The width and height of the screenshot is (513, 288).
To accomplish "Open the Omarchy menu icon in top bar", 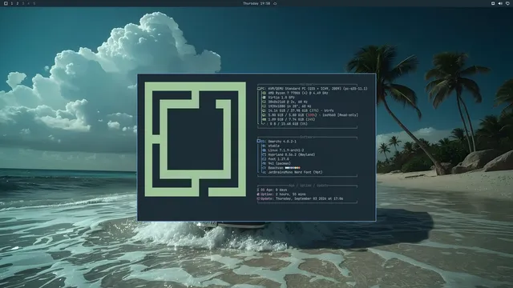I will click(6, 3).
